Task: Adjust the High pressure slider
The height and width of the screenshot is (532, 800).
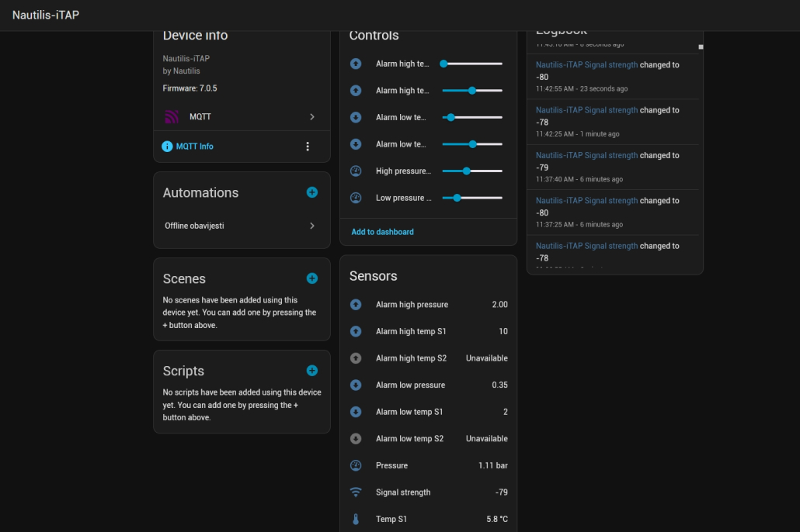Action: coord(467,171)
